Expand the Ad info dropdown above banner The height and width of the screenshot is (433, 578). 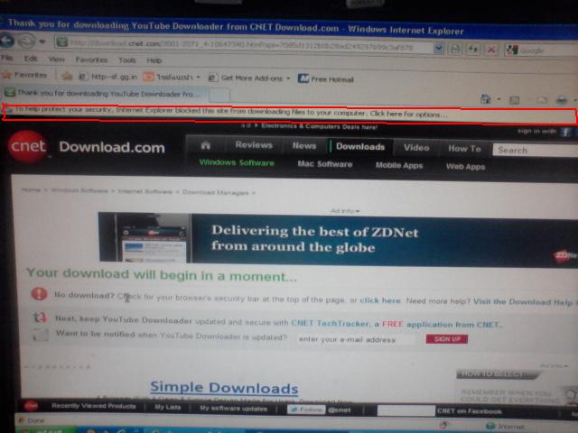[345, 211]
